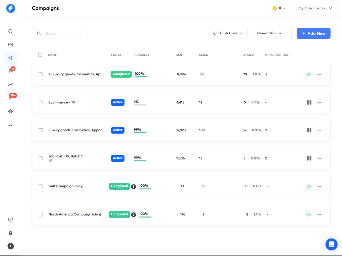The height and width of the screenshot is (256, 342).
Task: Check the 2- Luxury goods, Cosmetics campaign checkbox
Action: pos(41,74)
